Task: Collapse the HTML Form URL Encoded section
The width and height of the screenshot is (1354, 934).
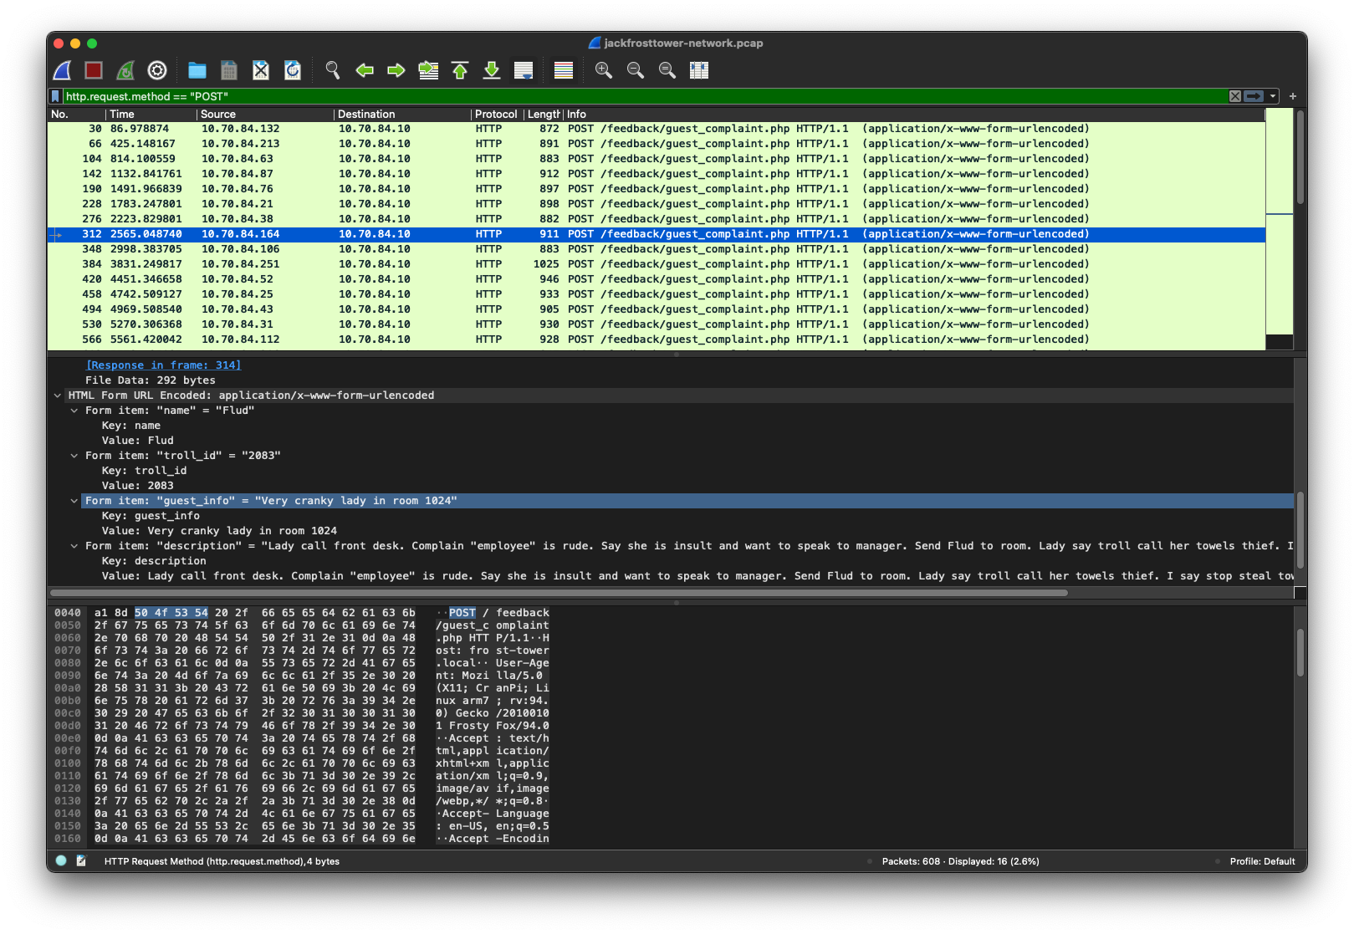Action: [x=58, y=396]
